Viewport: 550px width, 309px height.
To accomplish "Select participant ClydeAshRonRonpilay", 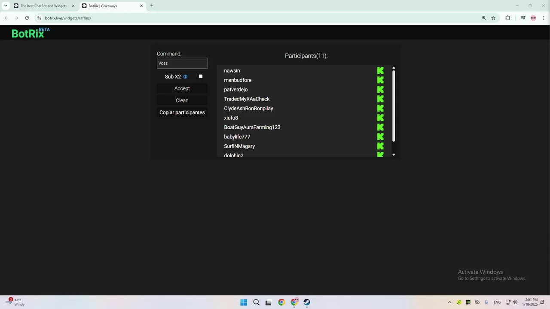I will click(248, 108).
